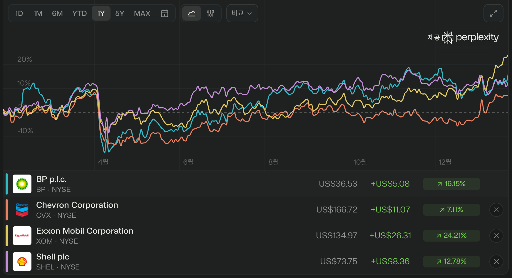The width and height of the screenshot is (512, 278).
Task: Switch to the YTD range
Action: coord(79,13)
